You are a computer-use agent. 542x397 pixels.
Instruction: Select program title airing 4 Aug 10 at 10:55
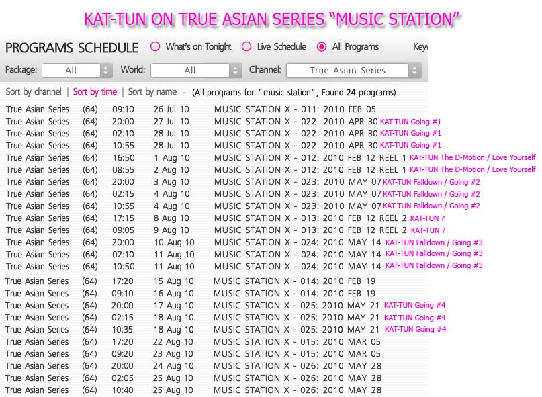click(x=298, y=206)
